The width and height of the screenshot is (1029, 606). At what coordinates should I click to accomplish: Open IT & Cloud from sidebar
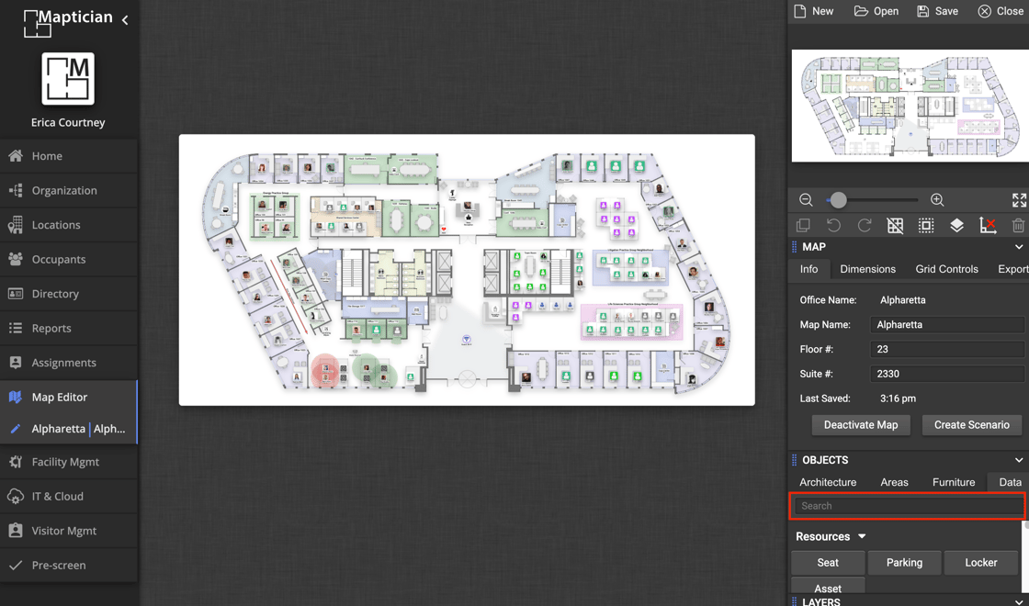57,496
